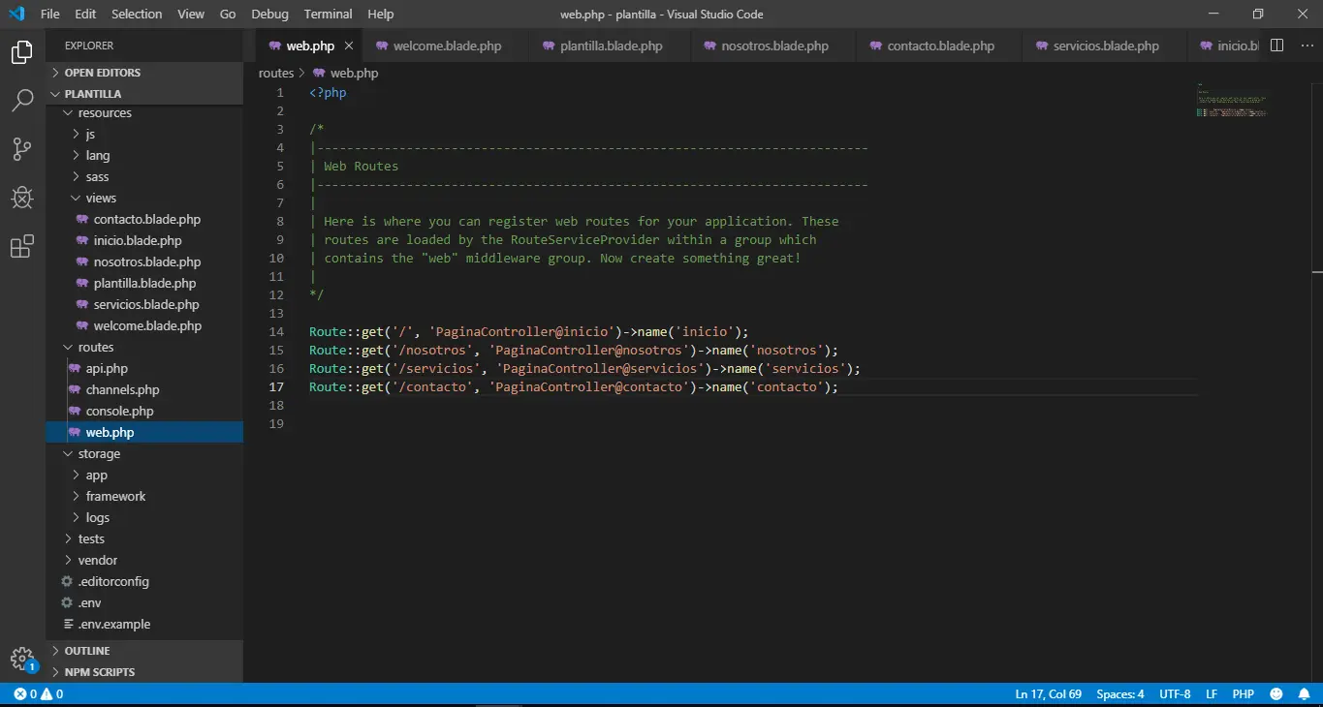Select the Source Control icon
This screenshot has width=1323, height=707.
click(21, 149)
